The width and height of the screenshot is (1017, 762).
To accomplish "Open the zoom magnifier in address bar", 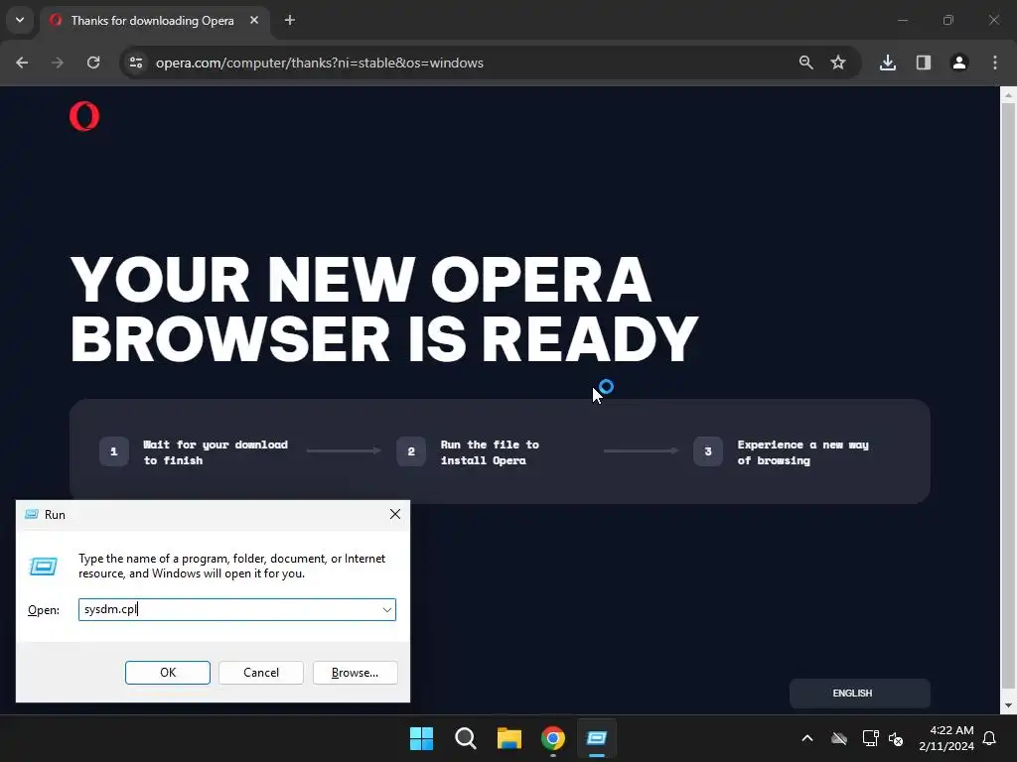I will 806,63.
